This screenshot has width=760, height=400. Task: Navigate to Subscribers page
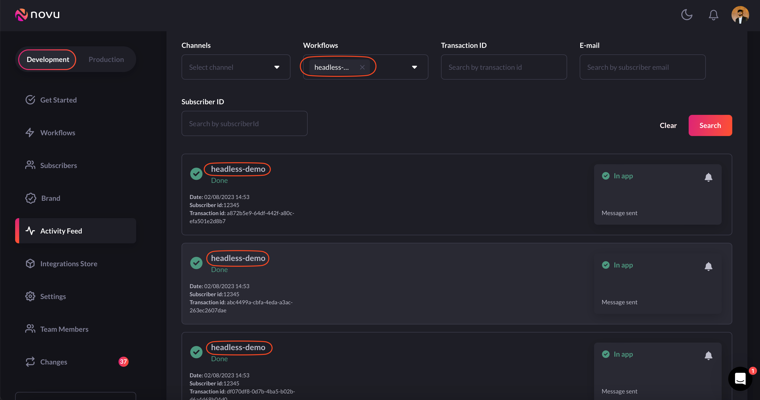59,165
